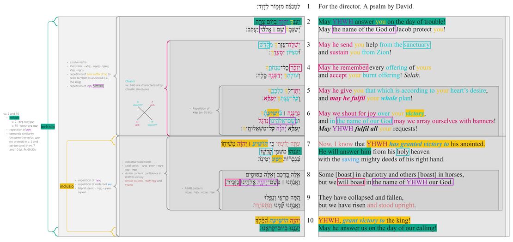Click verse number 1
The width and height of the screenshot is (513, 242).
tap(308, 6)
